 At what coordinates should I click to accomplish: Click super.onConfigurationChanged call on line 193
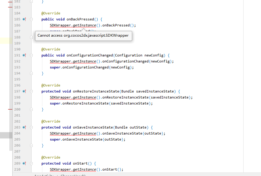pos(92,68)
